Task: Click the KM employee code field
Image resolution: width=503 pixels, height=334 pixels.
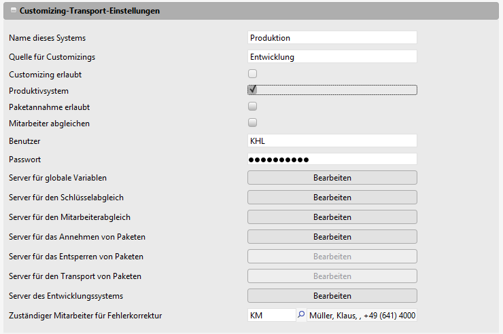Action: 271,316
